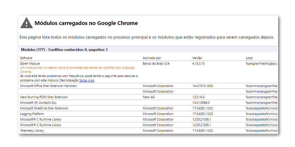The height and width of the screenshot is (147, 295).
Task: Open the "Saiba mais" link
Action: click(87, 80)
